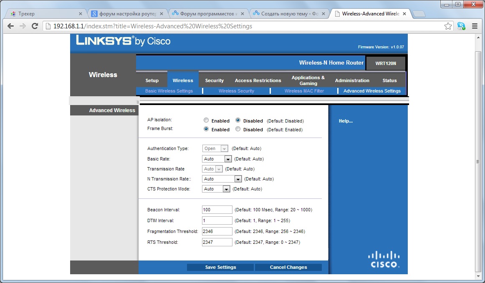485x283 pixels.
Task: Select Advanced Wireless Settings subtab
Action: point(372,91)
